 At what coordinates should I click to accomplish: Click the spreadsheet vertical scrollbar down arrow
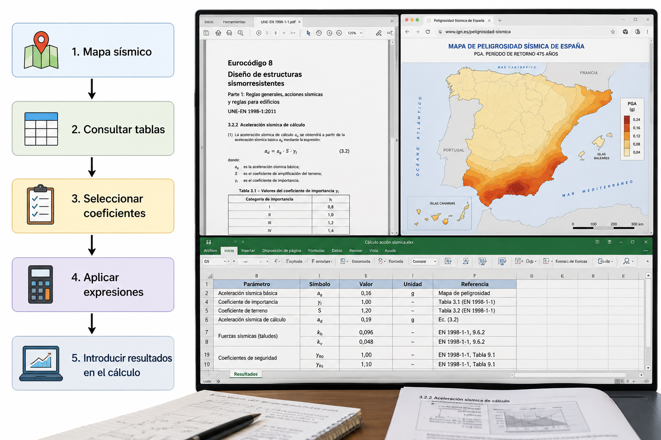pos(648,368)
